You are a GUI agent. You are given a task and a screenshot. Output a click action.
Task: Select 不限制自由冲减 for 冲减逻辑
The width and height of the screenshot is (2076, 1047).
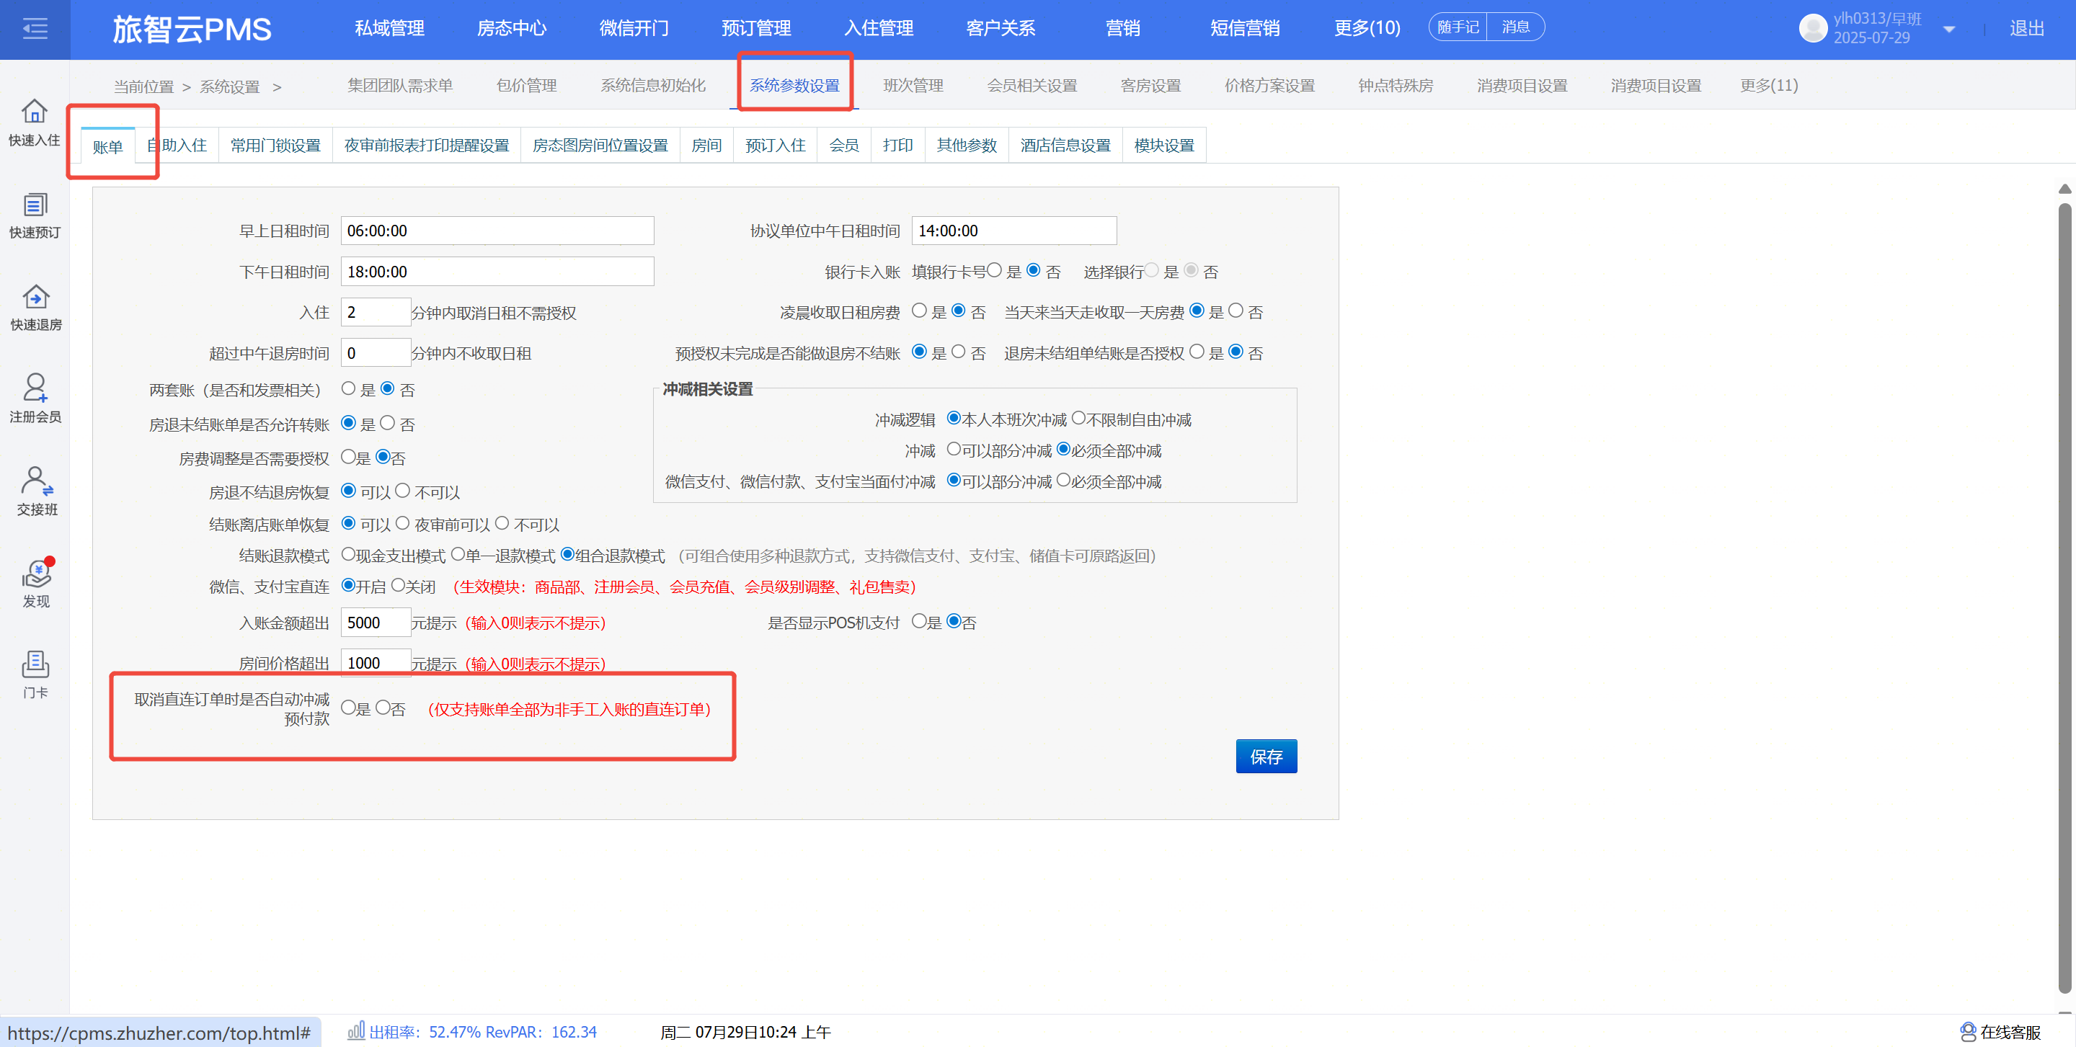(1078, 418)
